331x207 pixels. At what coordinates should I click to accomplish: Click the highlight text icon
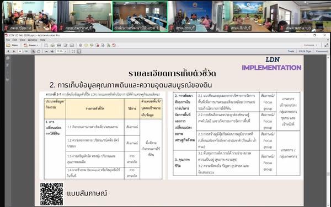pyautogui.click(x=92, y=45)
